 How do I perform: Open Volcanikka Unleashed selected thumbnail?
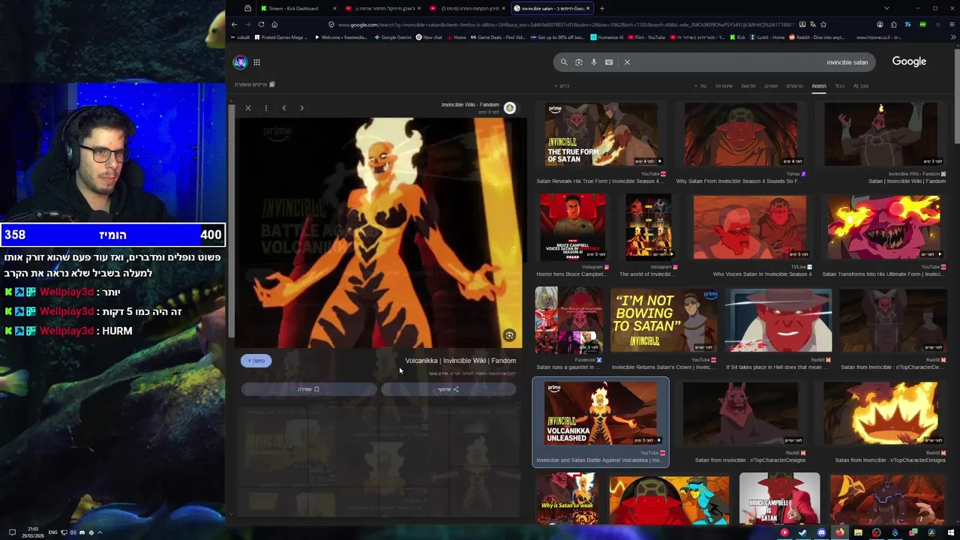point(601,414)
